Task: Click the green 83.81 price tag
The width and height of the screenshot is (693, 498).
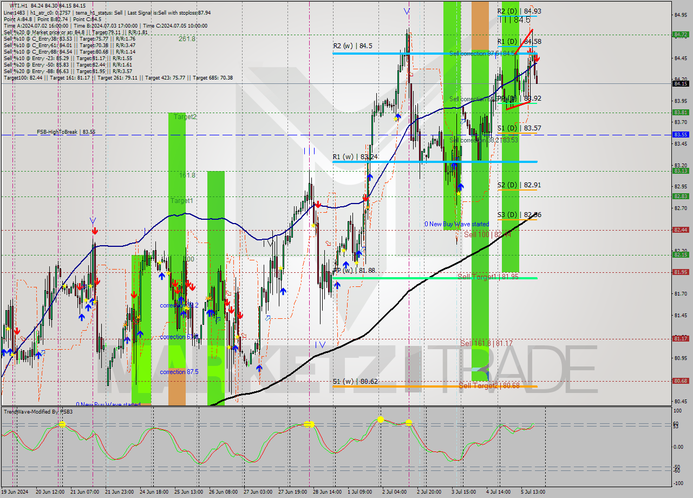Action: tap(681, 112)
